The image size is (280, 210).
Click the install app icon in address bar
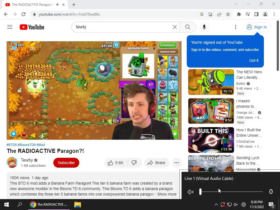click(211, 14)
